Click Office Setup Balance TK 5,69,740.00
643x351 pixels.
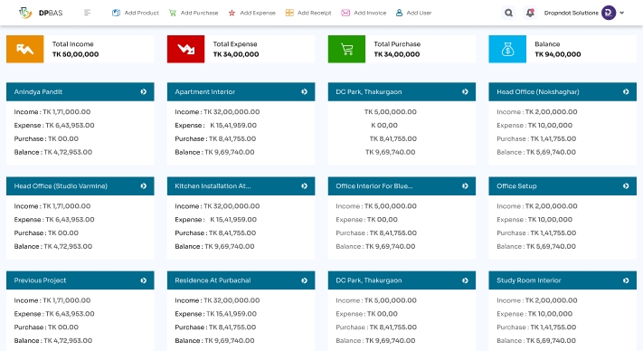(x=536, y=246)
